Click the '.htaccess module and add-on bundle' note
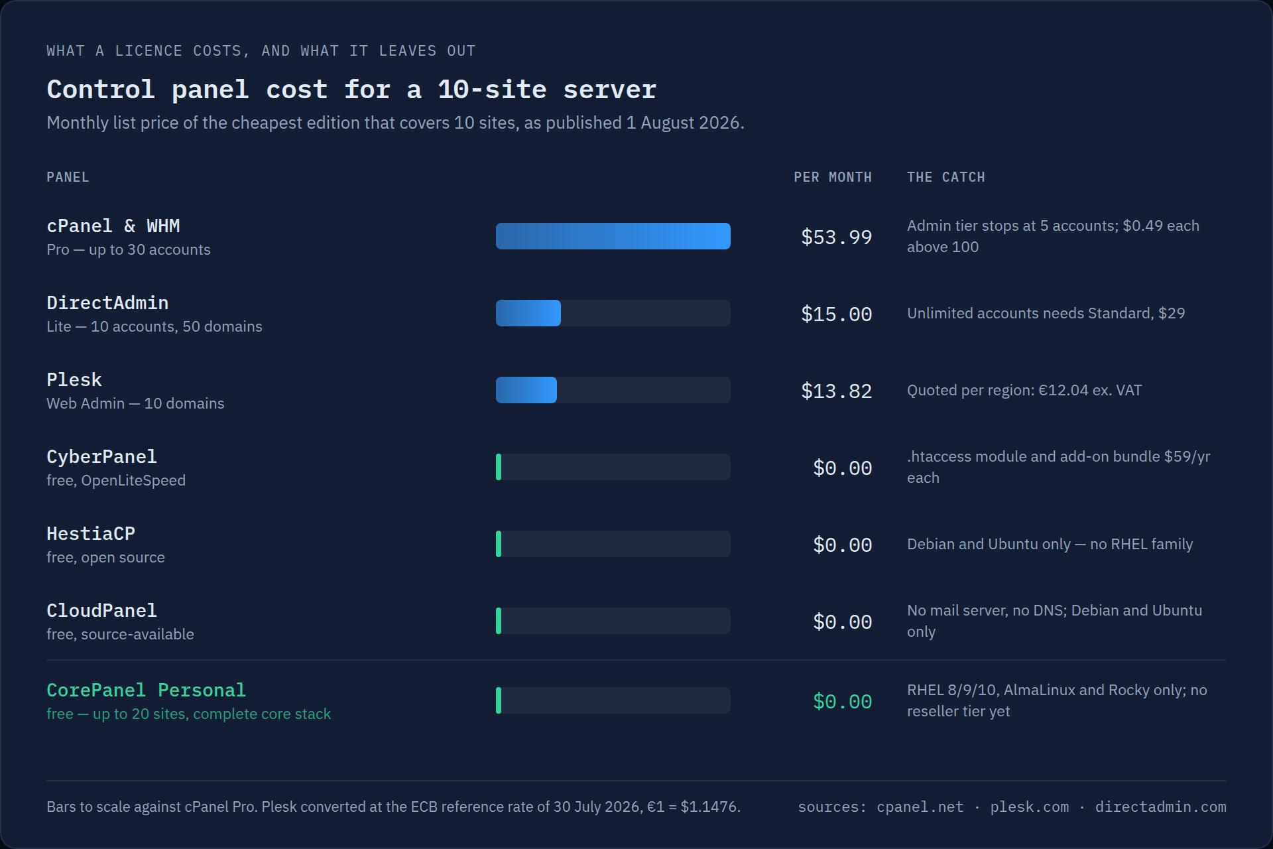1273x849 pixels. pos(1058,467)
